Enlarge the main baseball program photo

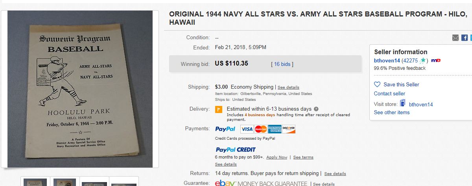click(80, 89)
